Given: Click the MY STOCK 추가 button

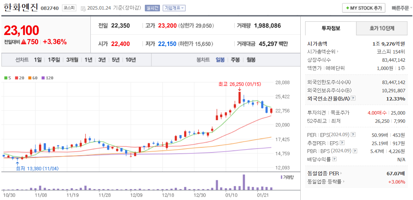Looking at the screenshot, I should point(364,8).
